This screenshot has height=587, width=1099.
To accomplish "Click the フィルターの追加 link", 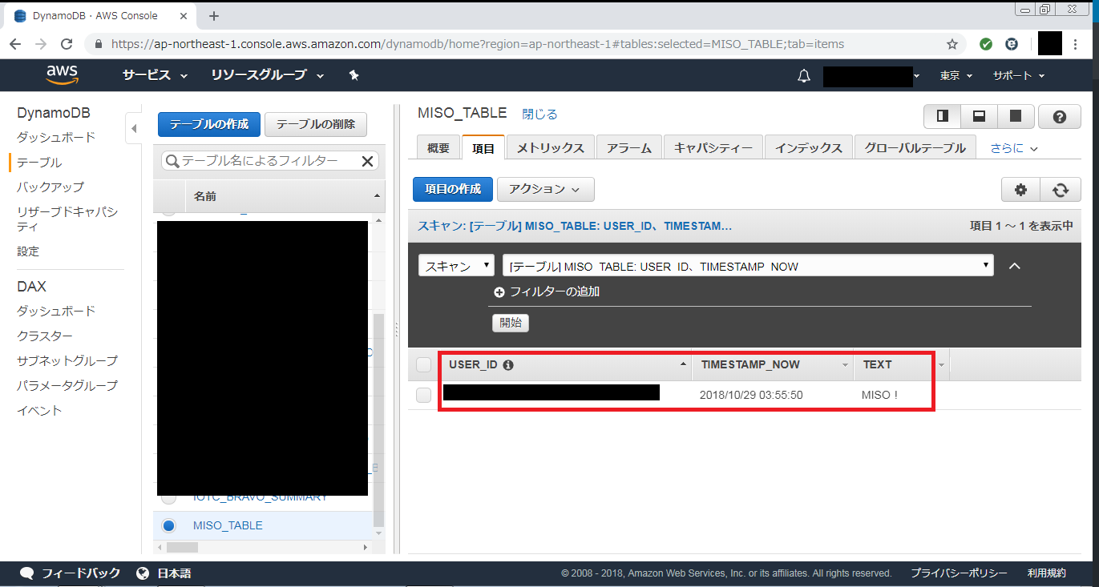I will click(x=547, y=291).
